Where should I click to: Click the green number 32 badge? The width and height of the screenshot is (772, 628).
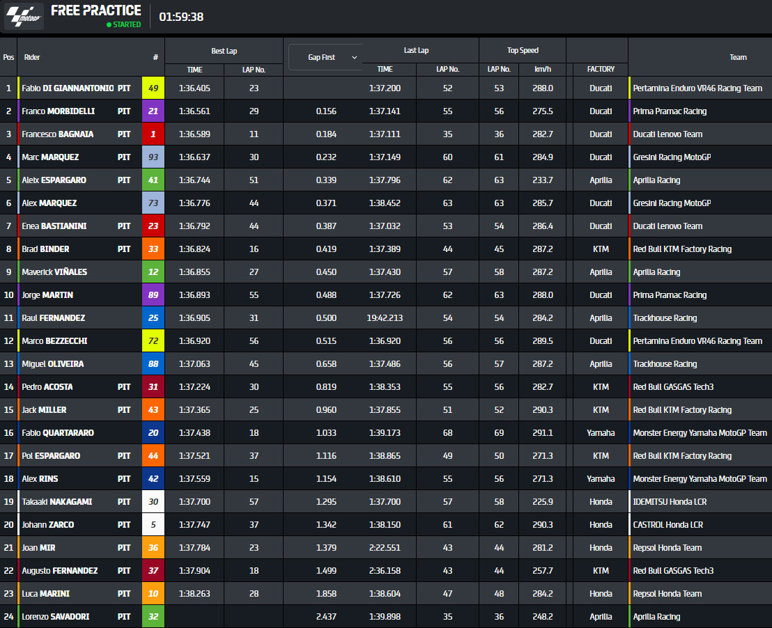[x=153, y=617]
